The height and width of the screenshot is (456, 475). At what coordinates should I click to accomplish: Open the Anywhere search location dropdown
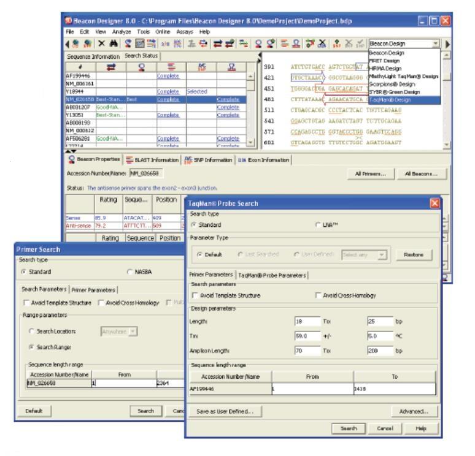coord(119,332)
